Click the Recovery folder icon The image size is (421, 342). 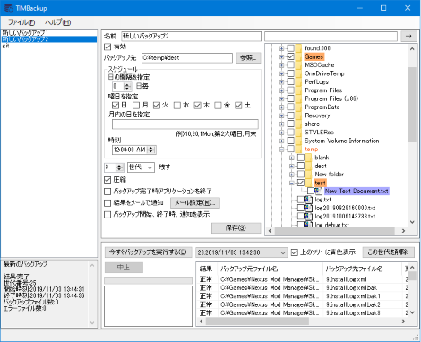(x=298, y=115)
